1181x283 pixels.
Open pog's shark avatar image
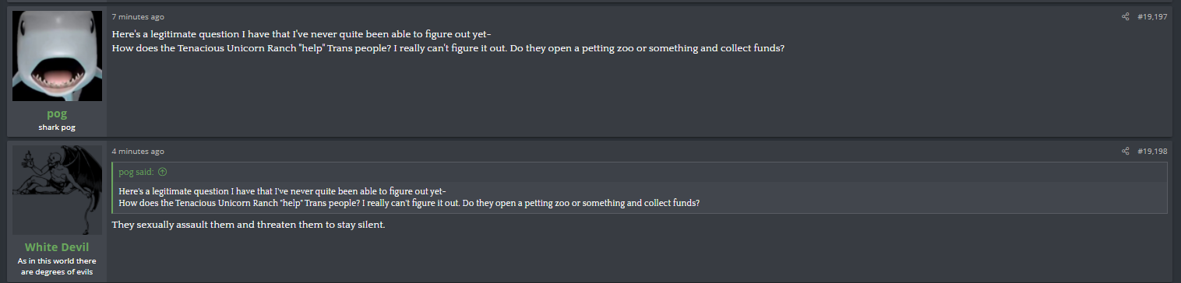[x=58, y=56]
